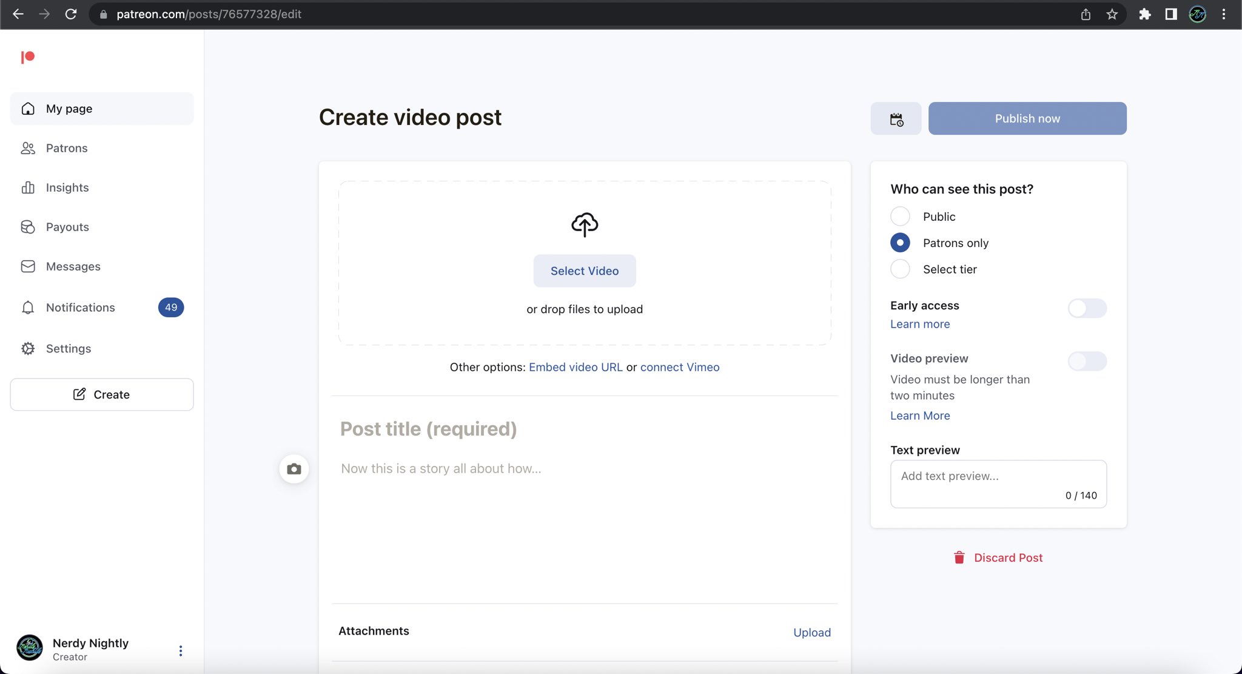Open the three-dot menu beside Nerdy Nightly
The width and height of the screenshot is (1242, 674).
(180, 650)
